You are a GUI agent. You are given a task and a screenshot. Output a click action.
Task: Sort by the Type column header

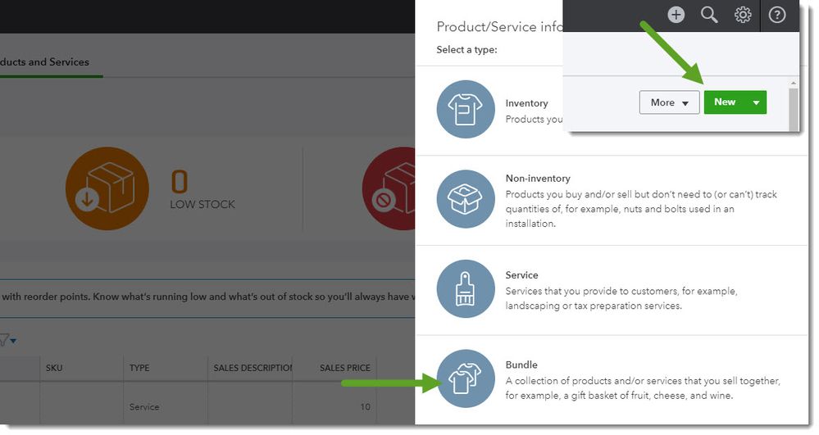click(x=139, y=368)
